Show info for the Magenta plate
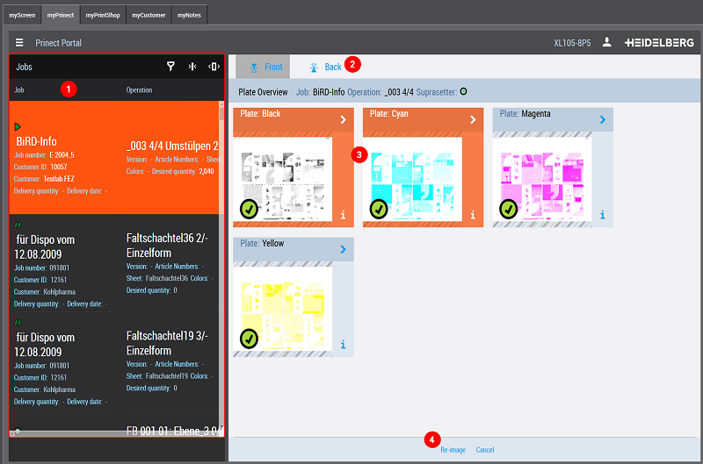Screen dimensions: 703x464 602,214
